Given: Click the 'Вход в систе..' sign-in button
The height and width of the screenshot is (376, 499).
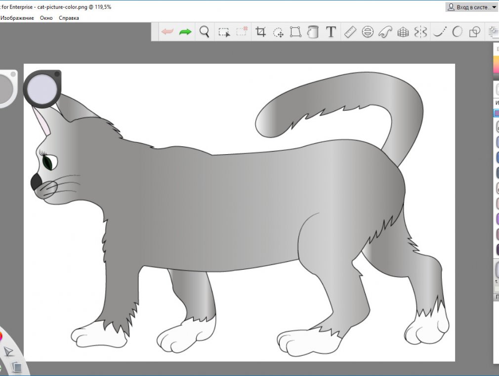Looking at the screenshot, I should [x=472, y=7].
